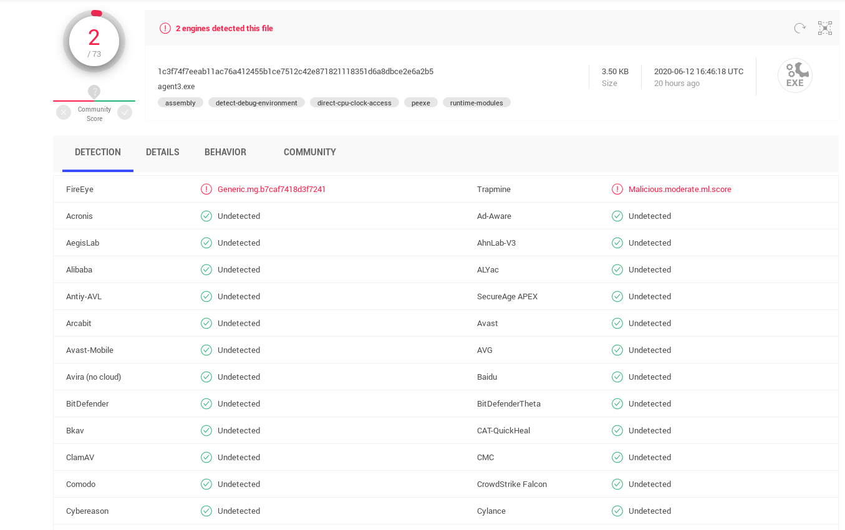Image resolution: width=845 pixels, height=530 pixels.
Task: Click the community score question mark
Action: [94, 92]
